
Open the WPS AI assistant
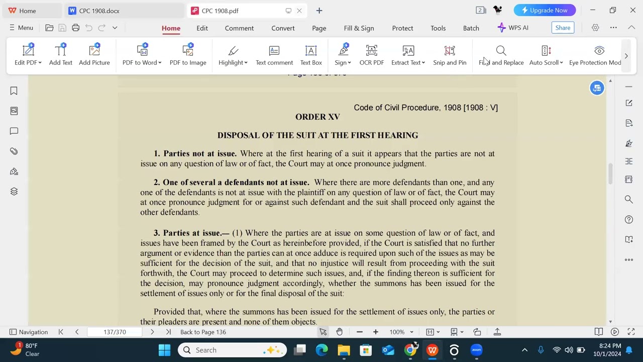[x=513, y=28]
